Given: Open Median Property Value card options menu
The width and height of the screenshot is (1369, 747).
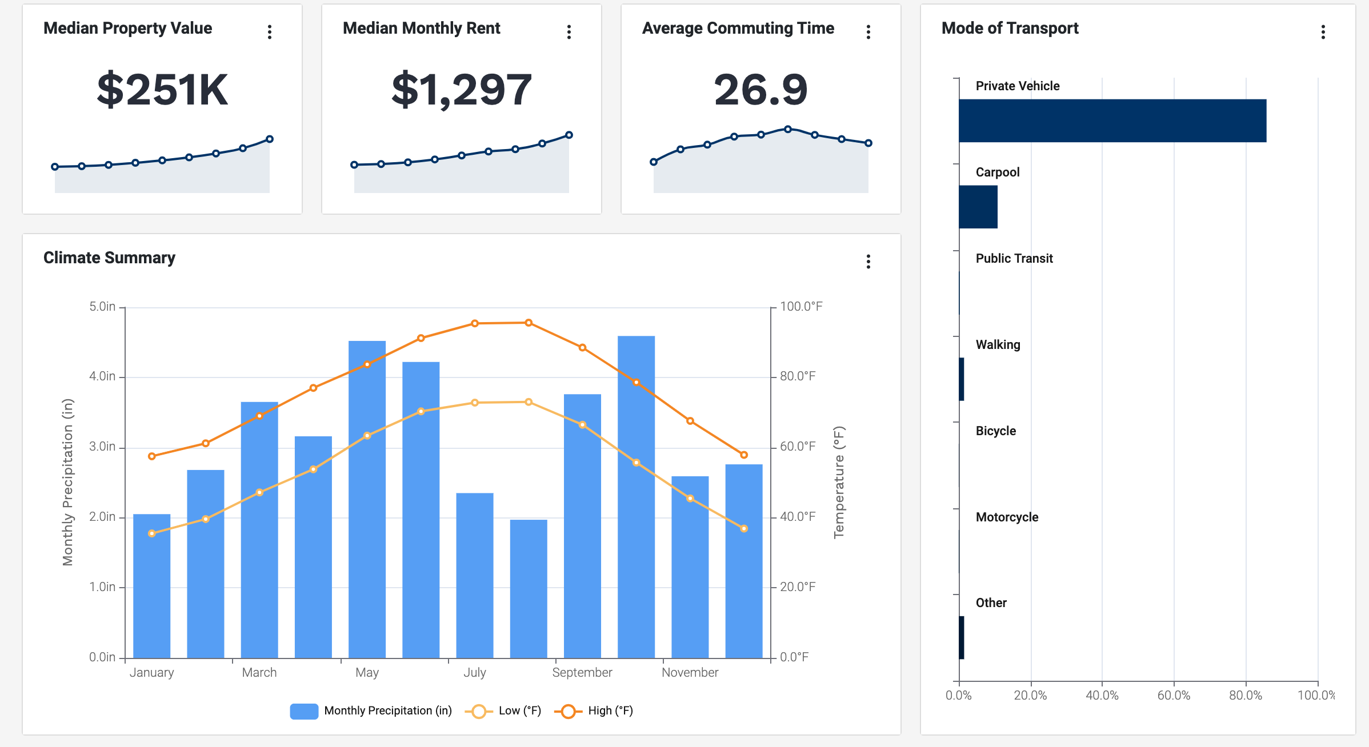Looking at the screenshot, I should 270,32.
